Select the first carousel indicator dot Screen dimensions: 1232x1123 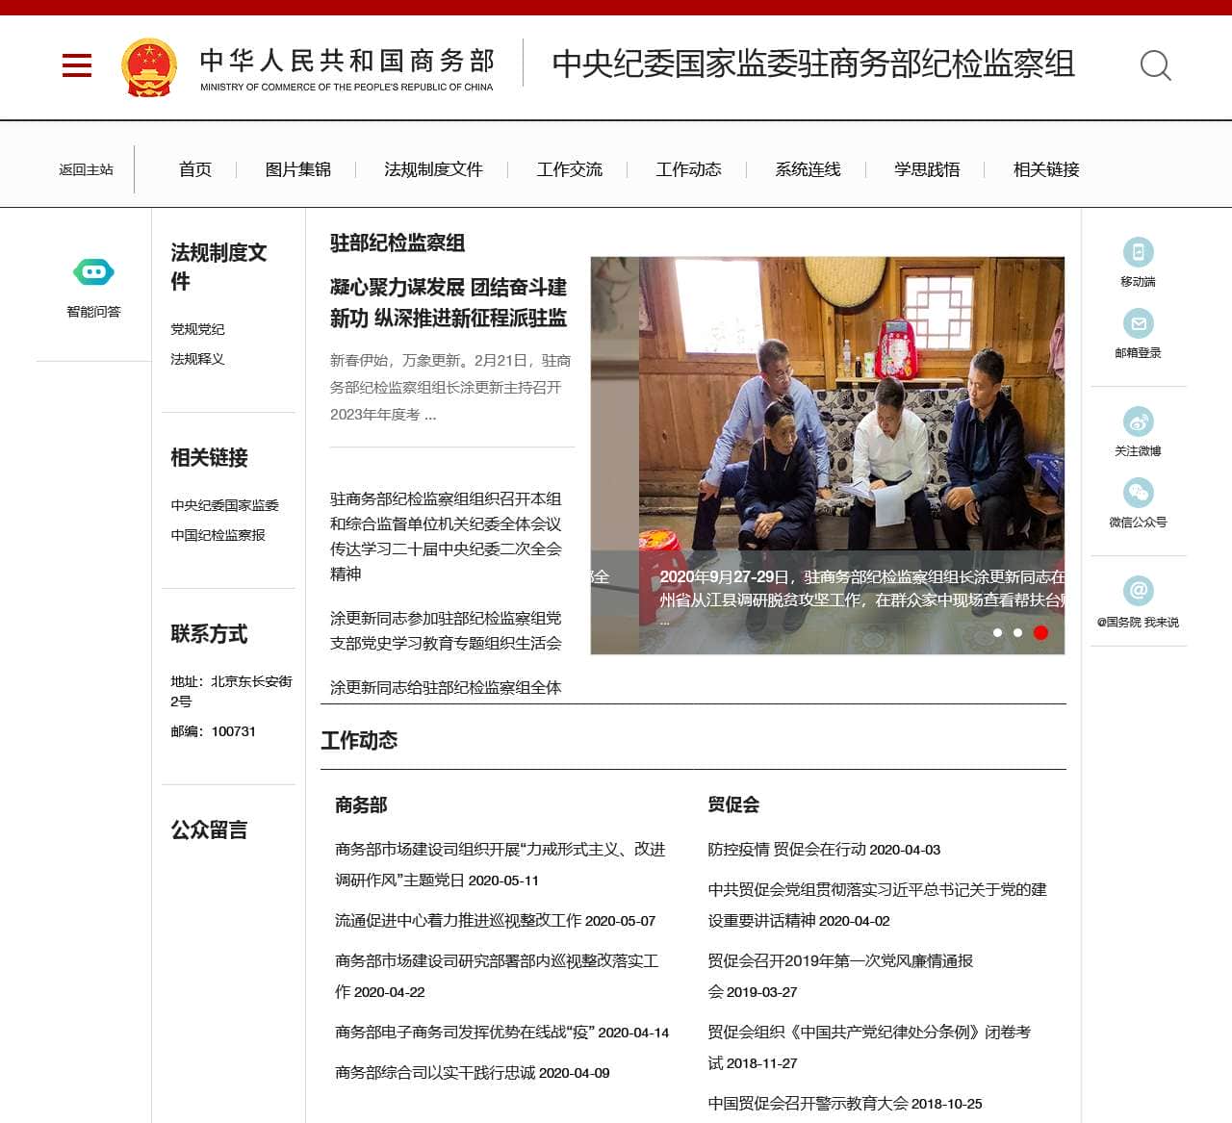tap(996, 632)
